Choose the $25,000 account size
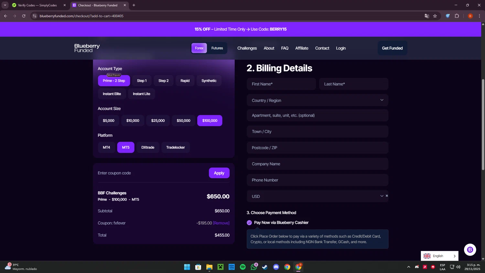The image size is (485, 273). pos(158,121)
